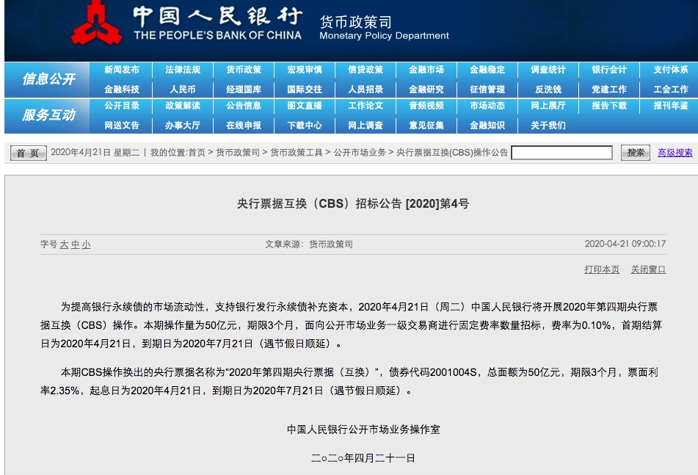Open the 新闻发布 menu item

tap(122, 70)
